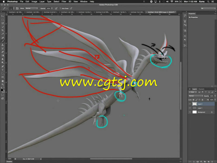Select the Rectangle shape tool

(x=2, y=77)
